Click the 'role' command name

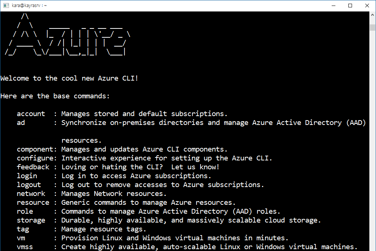[25, 211]
